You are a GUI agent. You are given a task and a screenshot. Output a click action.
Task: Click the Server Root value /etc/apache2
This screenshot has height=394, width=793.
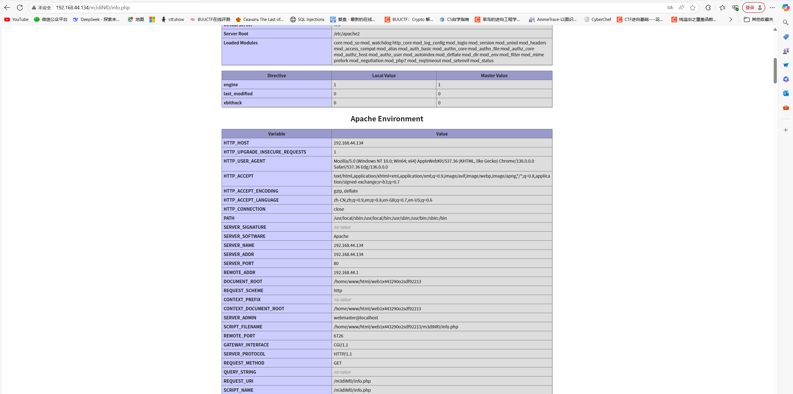click(x=346, y=34)
